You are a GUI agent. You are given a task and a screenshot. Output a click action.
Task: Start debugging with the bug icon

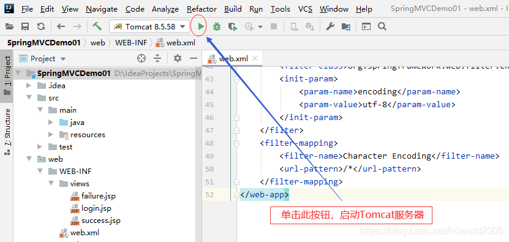[x=216, y=26]
